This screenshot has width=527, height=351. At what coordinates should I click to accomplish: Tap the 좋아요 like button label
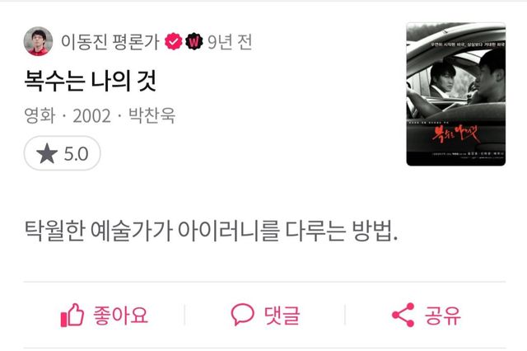(x=121, y=316)
